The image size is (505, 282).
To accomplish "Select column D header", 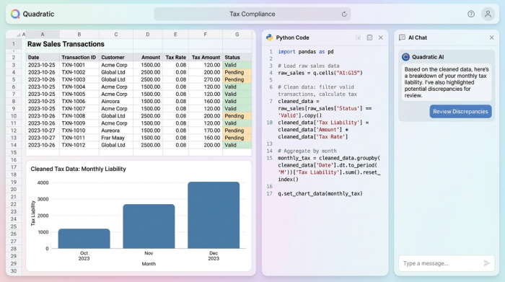I will (x=148, y=35).
